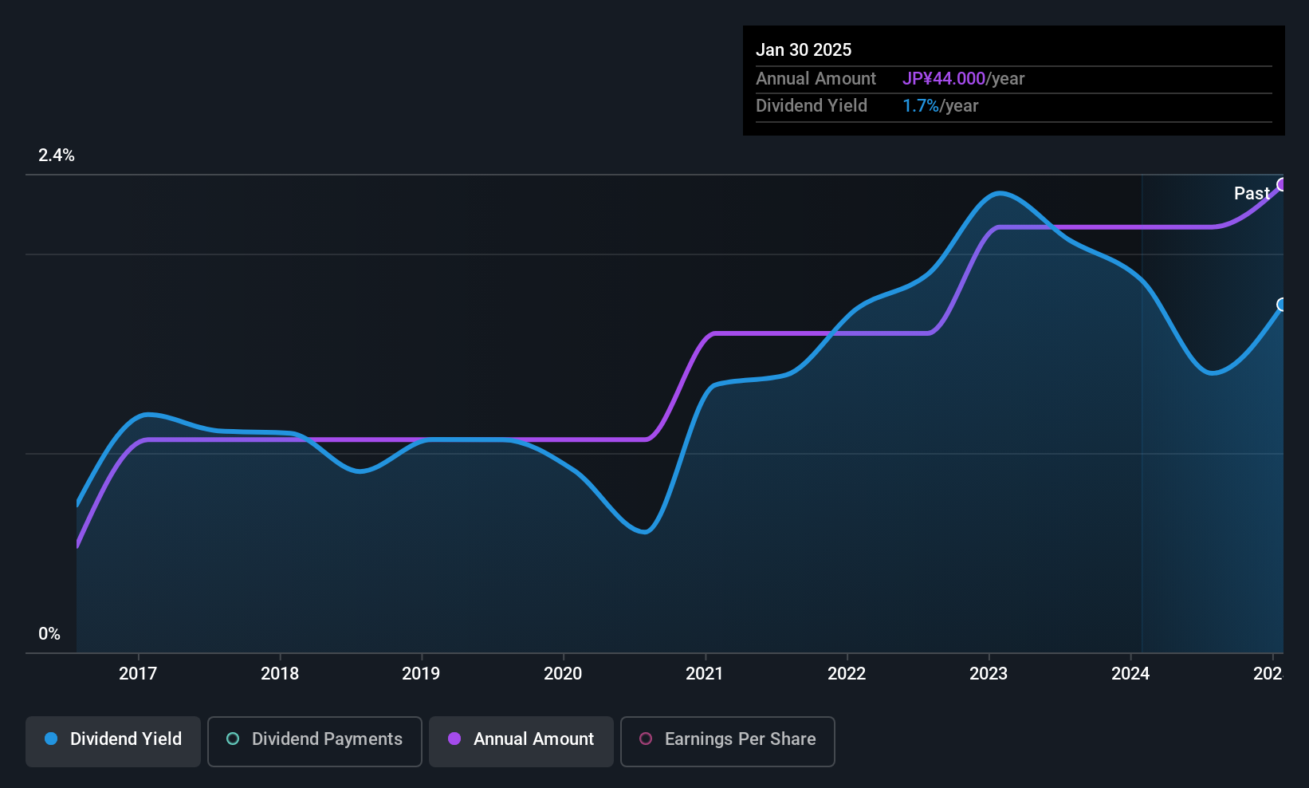Click the 2023 x-axis label
The image size is (1309, 788).
[x=989, y=673]
